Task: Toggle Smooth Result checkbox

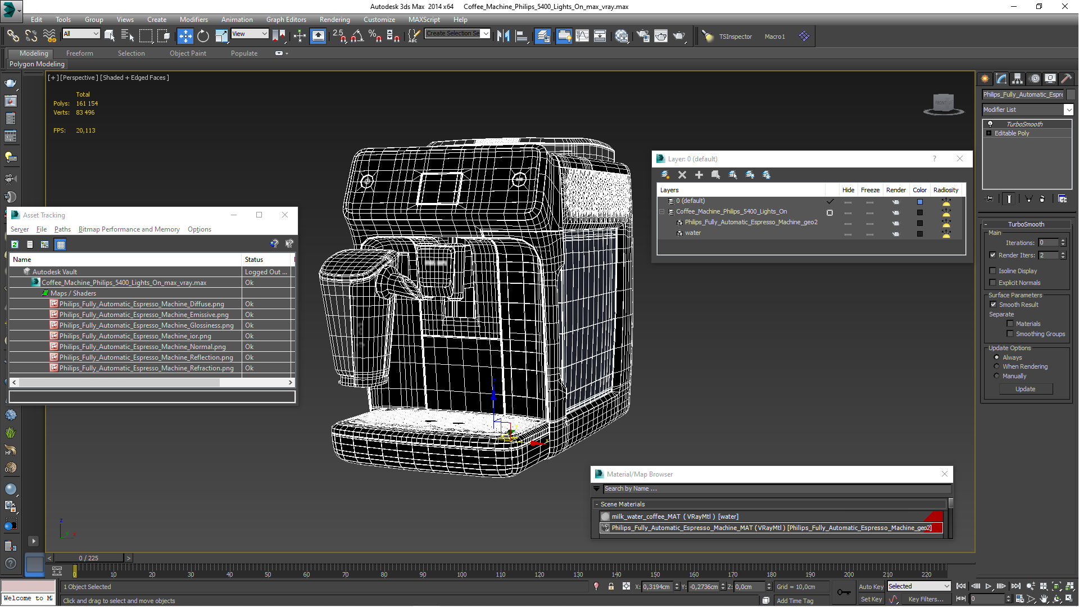Action: coord(993,305)
